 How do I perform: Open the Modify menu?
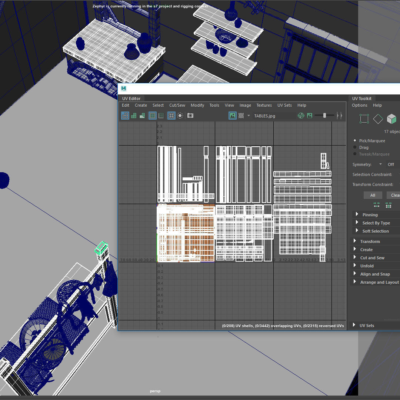[197, 105]
